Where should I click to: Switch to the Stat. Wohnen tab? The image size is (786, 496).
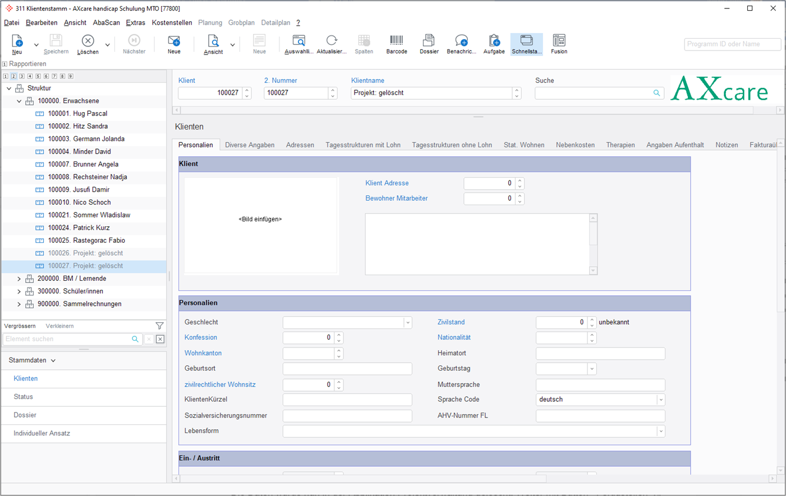524,145
